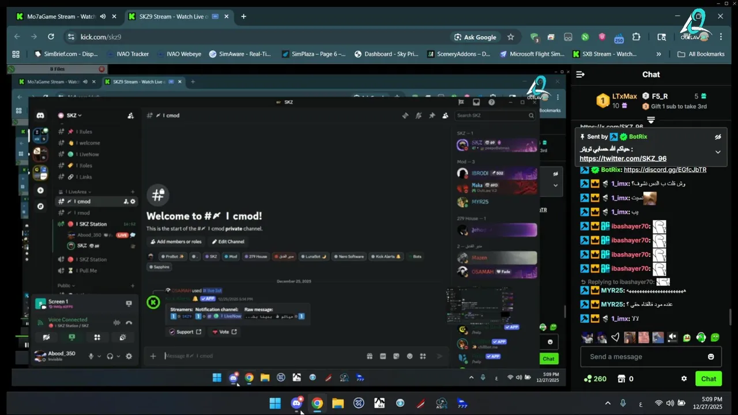
Task: Open Discord help icon
Action: (491, 102)
